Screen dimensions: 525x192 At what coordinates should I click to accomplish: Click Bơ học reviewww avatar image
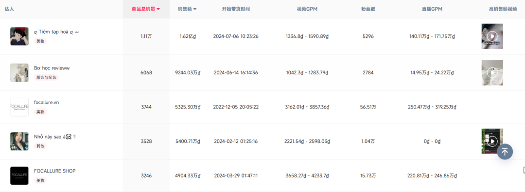19,72
